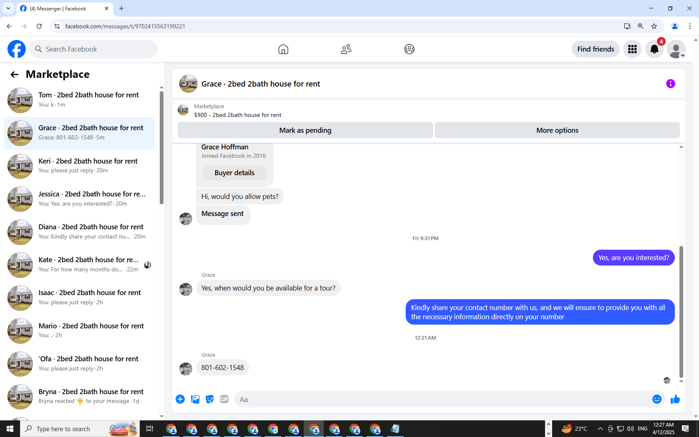
Task: Choose a sticker icon
Action: [x=210, y=400]
